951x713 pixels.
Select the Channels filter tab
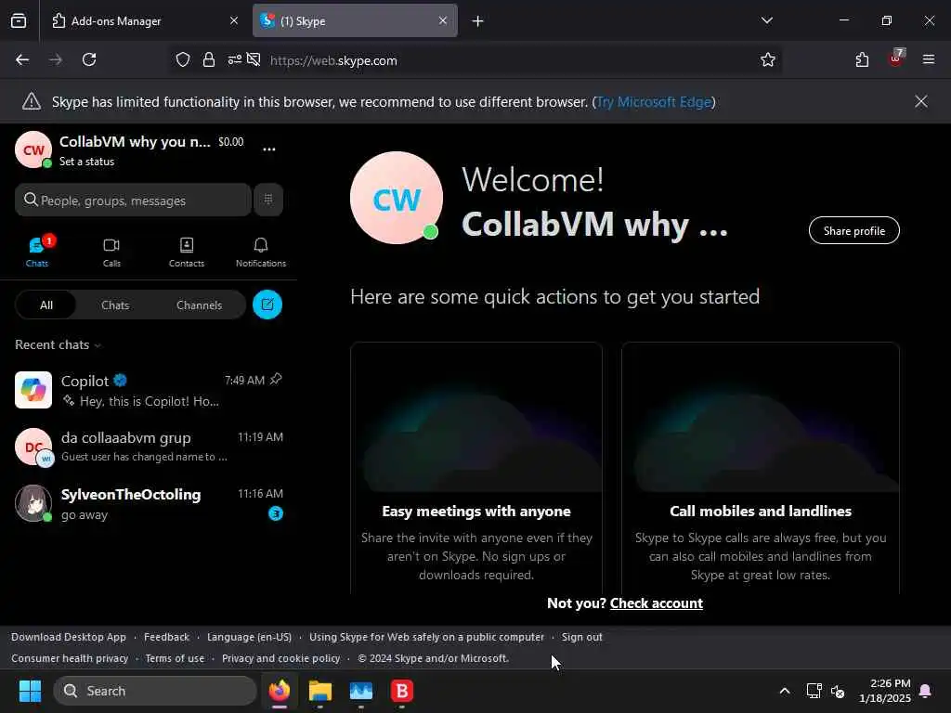point(199,305)
